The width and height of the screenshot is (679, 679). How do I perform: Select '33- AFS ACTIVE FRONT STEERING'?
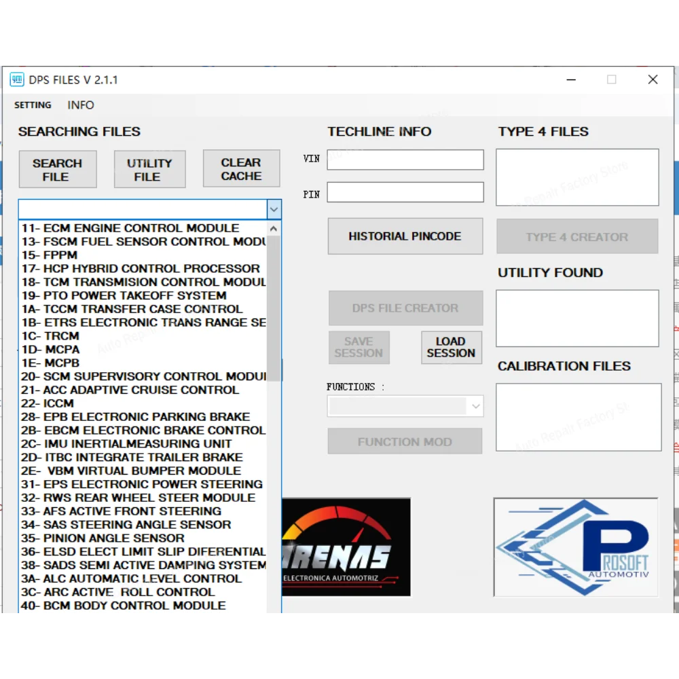pyautogui.click(x=143, y=511)
